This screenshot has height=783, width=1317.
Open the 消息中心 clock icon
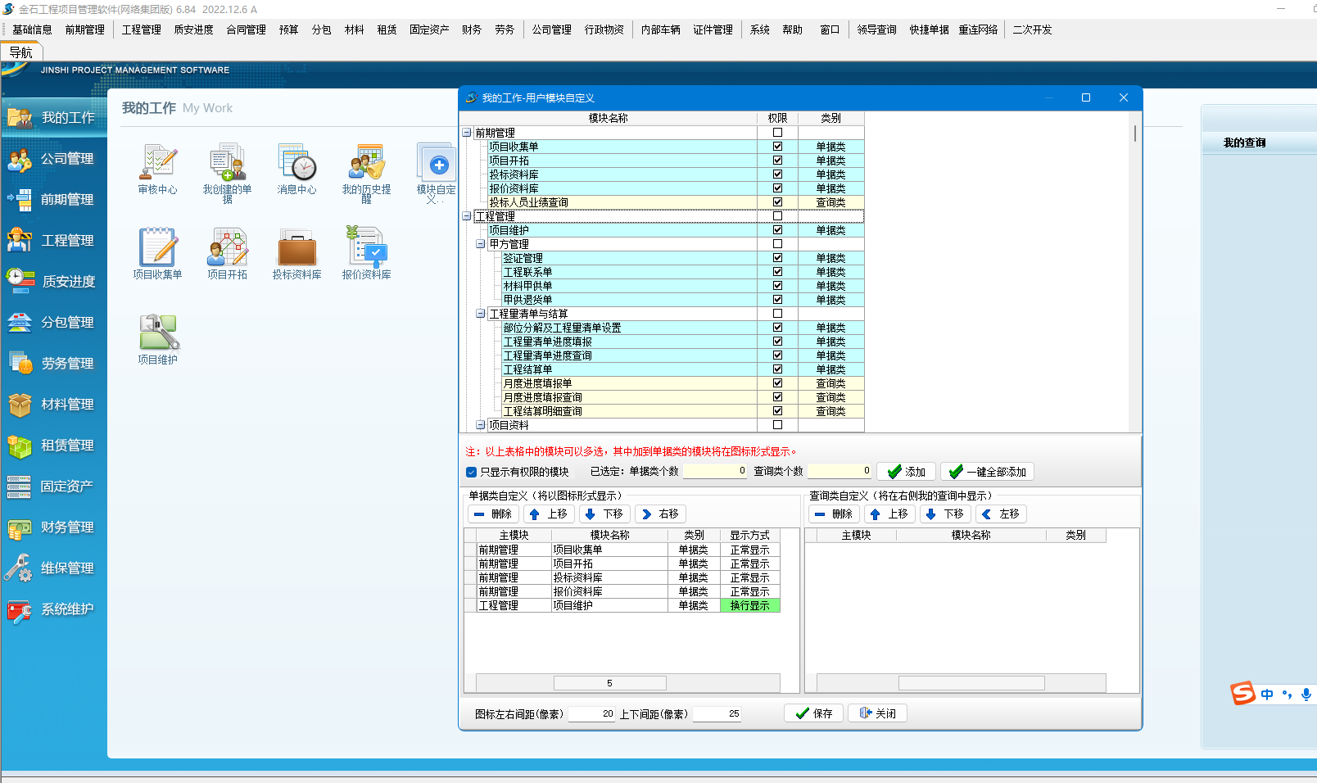[296, 164]
